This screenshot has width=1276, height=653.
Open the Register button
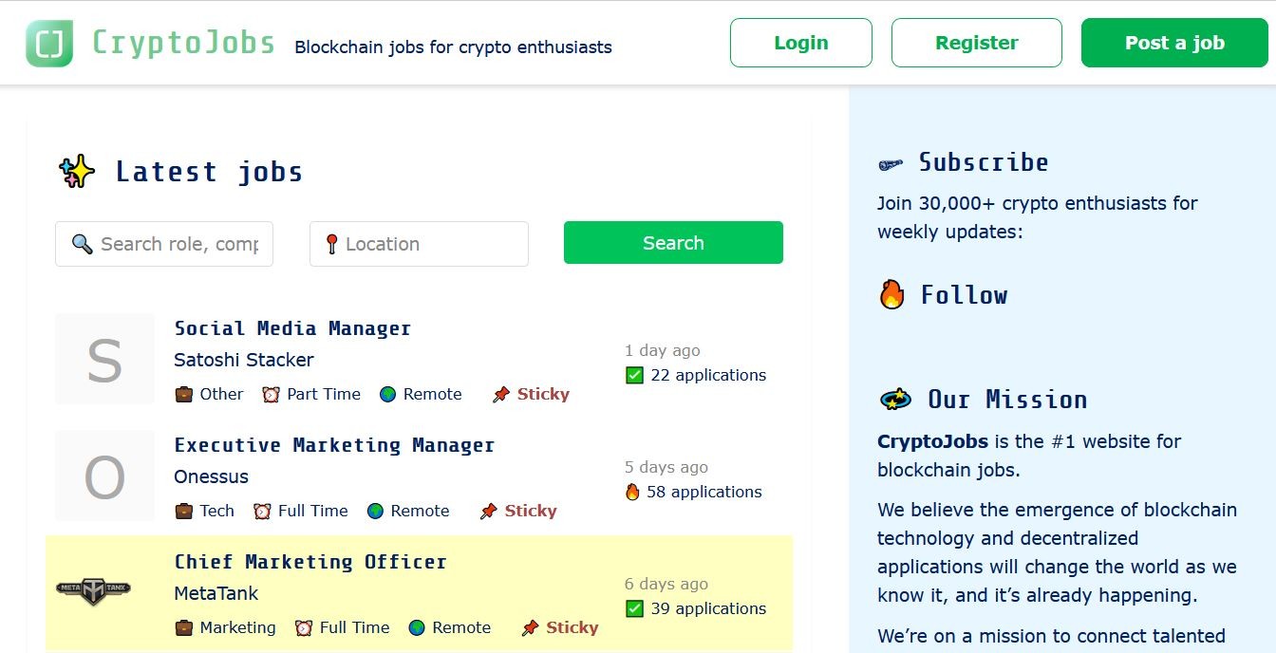[976, 43]
